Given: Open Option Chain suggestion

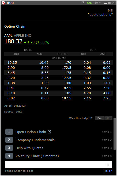Looking at the screenshot, I should click(x=31, y=132).
